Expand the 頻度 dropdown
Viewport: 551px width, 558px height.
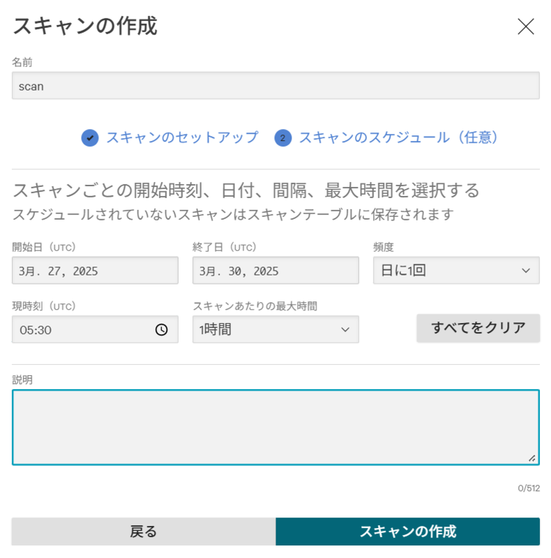pos(456,271)
